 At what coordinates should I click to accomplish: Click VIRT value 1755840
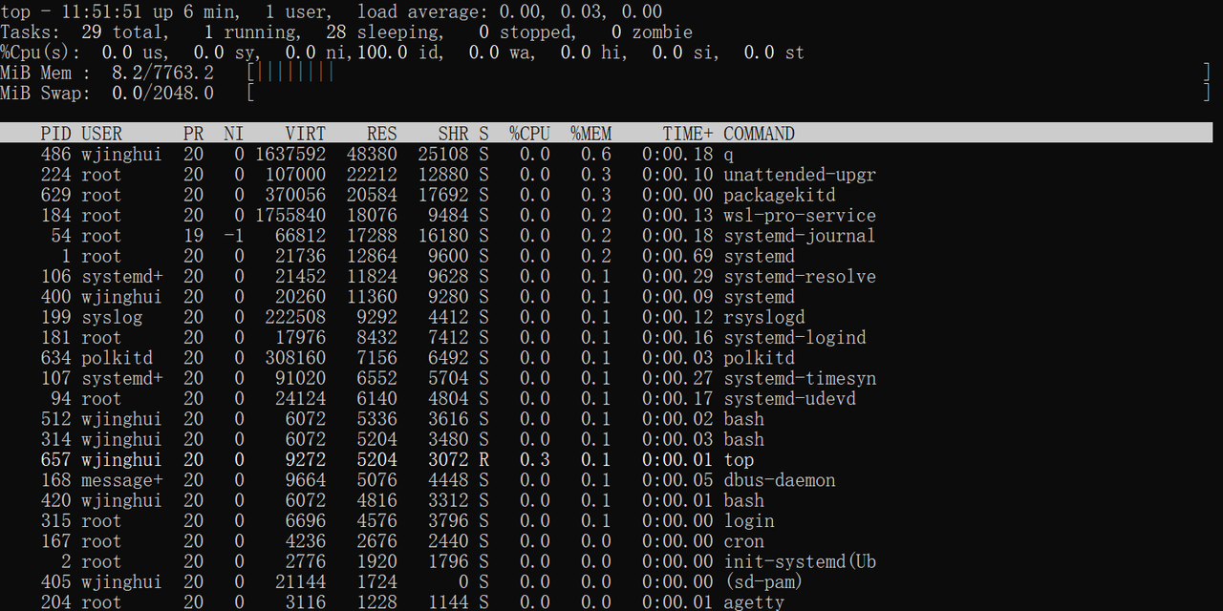[x=290, y=216]
